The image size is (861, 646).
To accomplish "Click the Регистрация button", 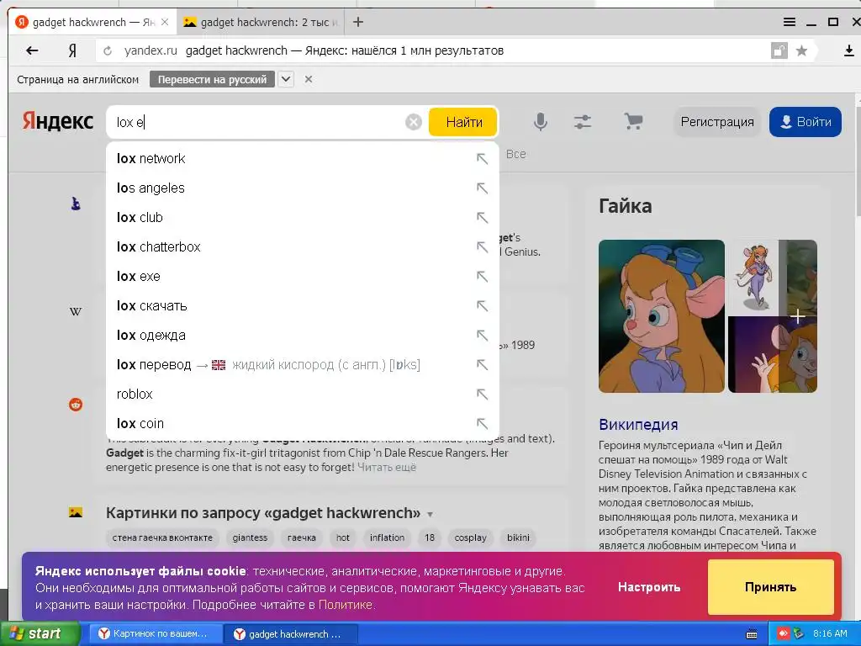I will coord(717,122).
